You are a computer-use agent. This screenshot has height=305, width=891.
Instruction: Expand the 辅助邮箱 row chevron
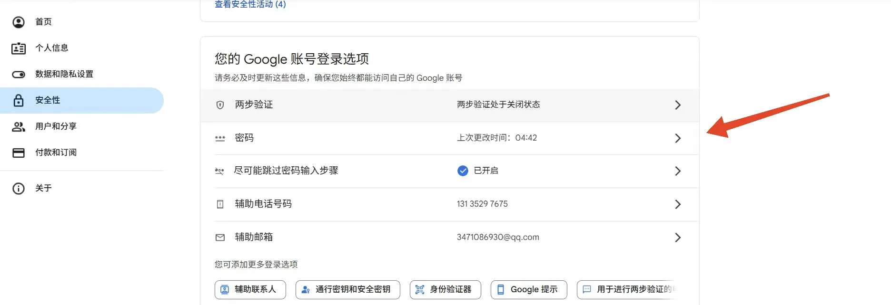(678, 238)
